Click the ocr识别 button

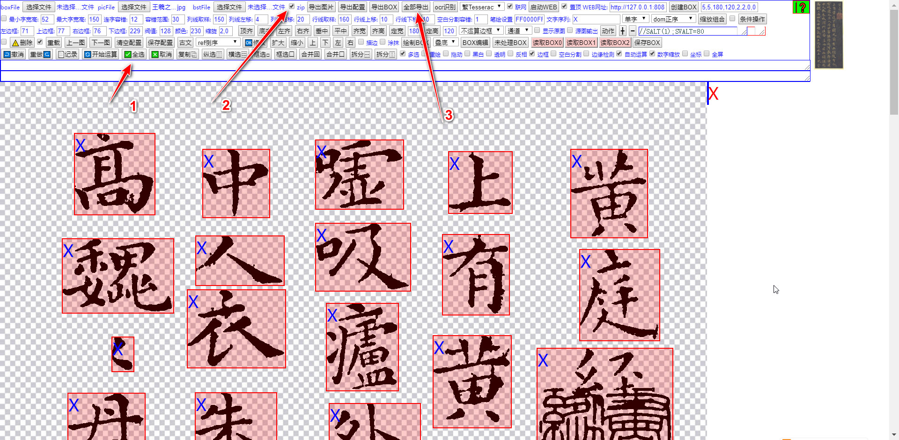(x=445, y=7)
